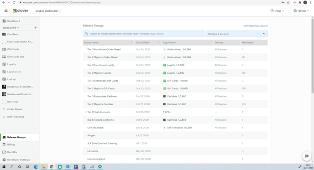Viewport: 314px width, 170px height.
Task: Go back in browser history
Action: (3, 2)
